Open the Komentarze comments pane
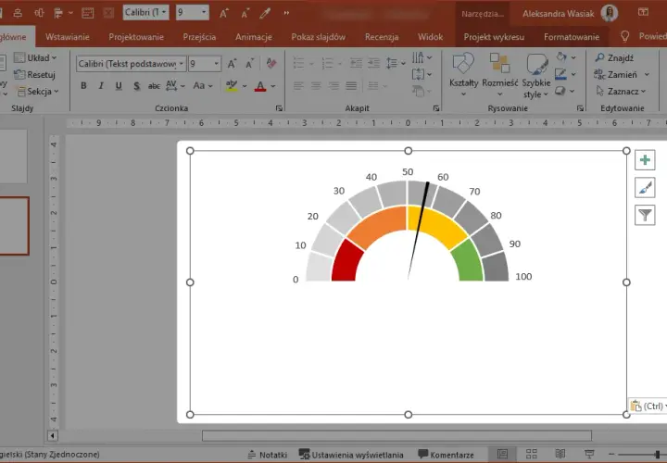 tap(446, 455)
